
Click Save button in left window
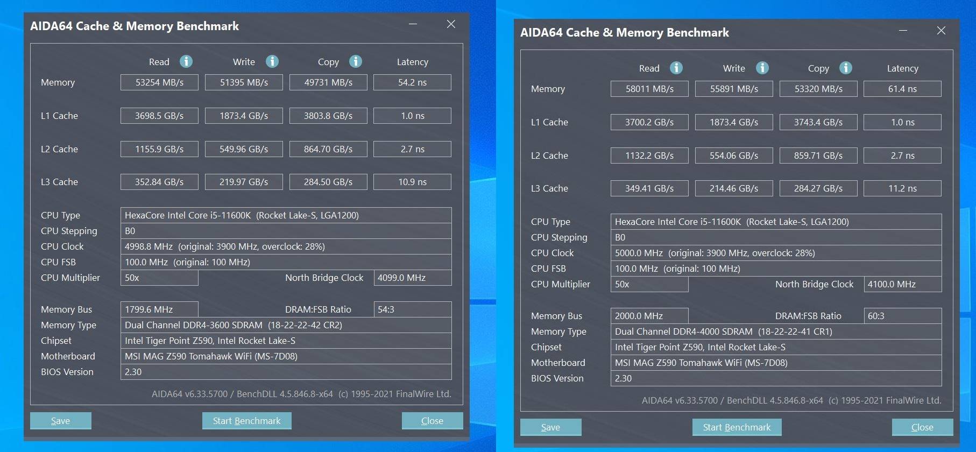[61, 421]
